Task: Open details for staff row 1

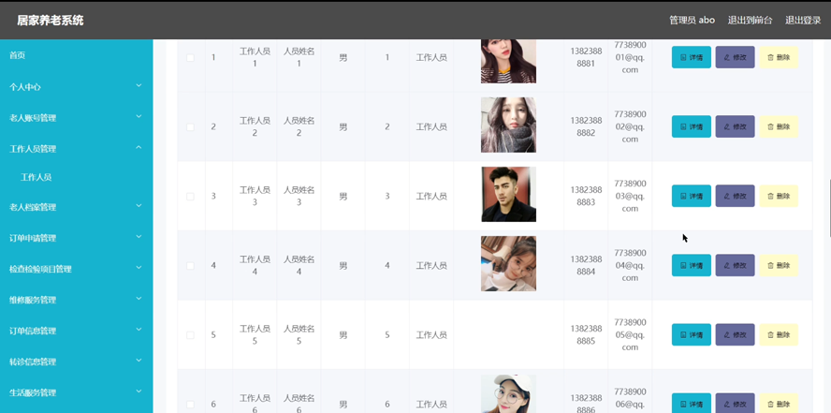Action: 691,57
